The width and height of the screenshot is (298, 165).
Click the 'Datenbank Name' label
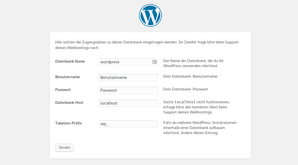click(x=70, y=61)
